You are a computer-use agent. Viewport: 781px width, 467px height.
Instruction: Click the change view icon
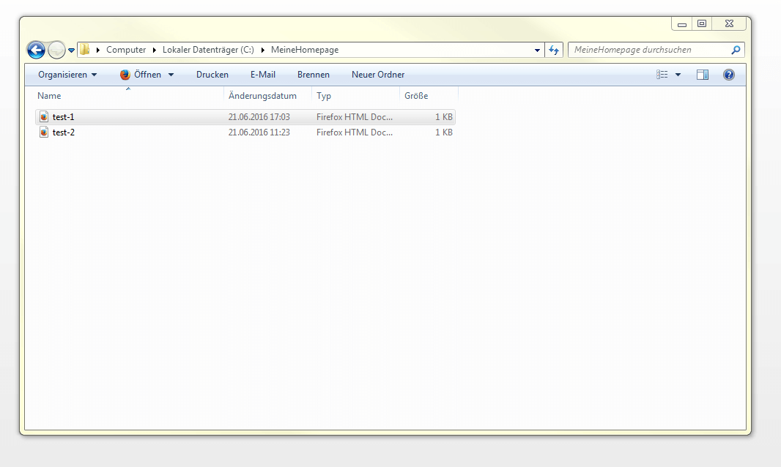(662, 75)
